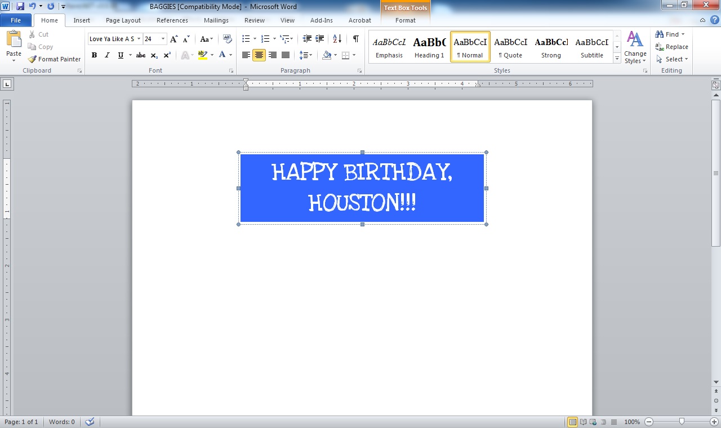Open Change Case dropdown

[207, 39]
